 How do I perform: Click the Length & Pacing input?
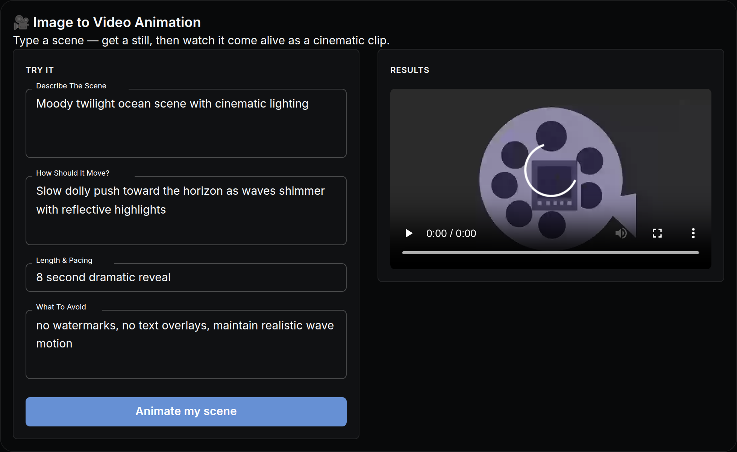pyautogui.click(x=186, y=278)
